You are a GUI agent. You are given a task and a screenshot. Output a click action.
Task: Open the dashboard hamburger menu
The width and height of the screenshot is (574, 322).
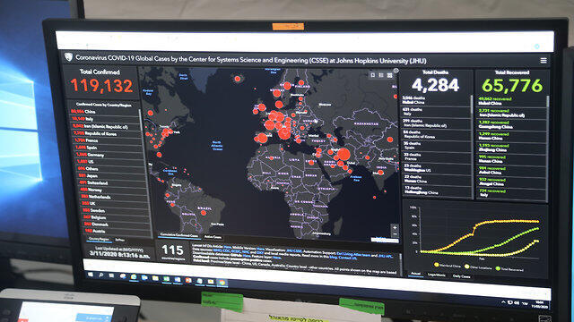(x=544, y=61)
